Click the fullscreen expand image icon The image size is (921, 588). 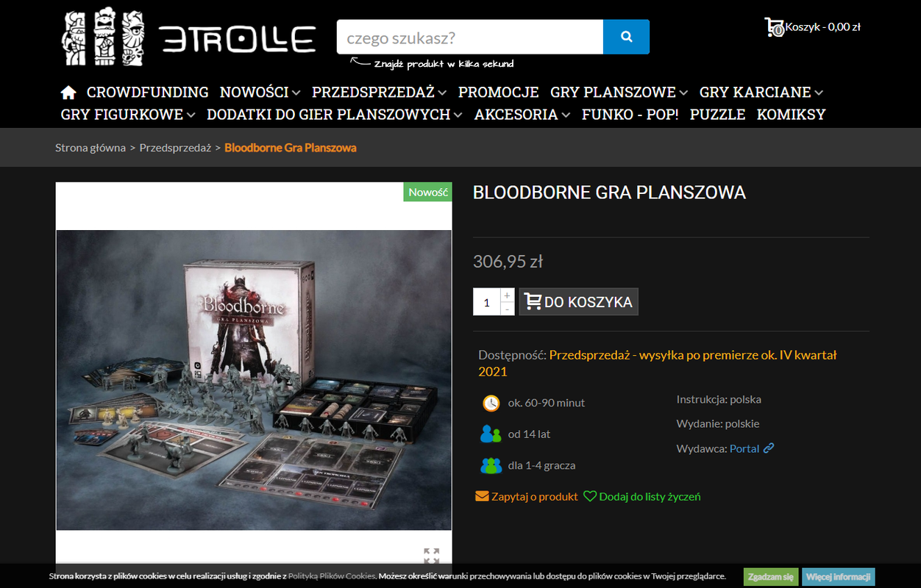pos(432,556)
